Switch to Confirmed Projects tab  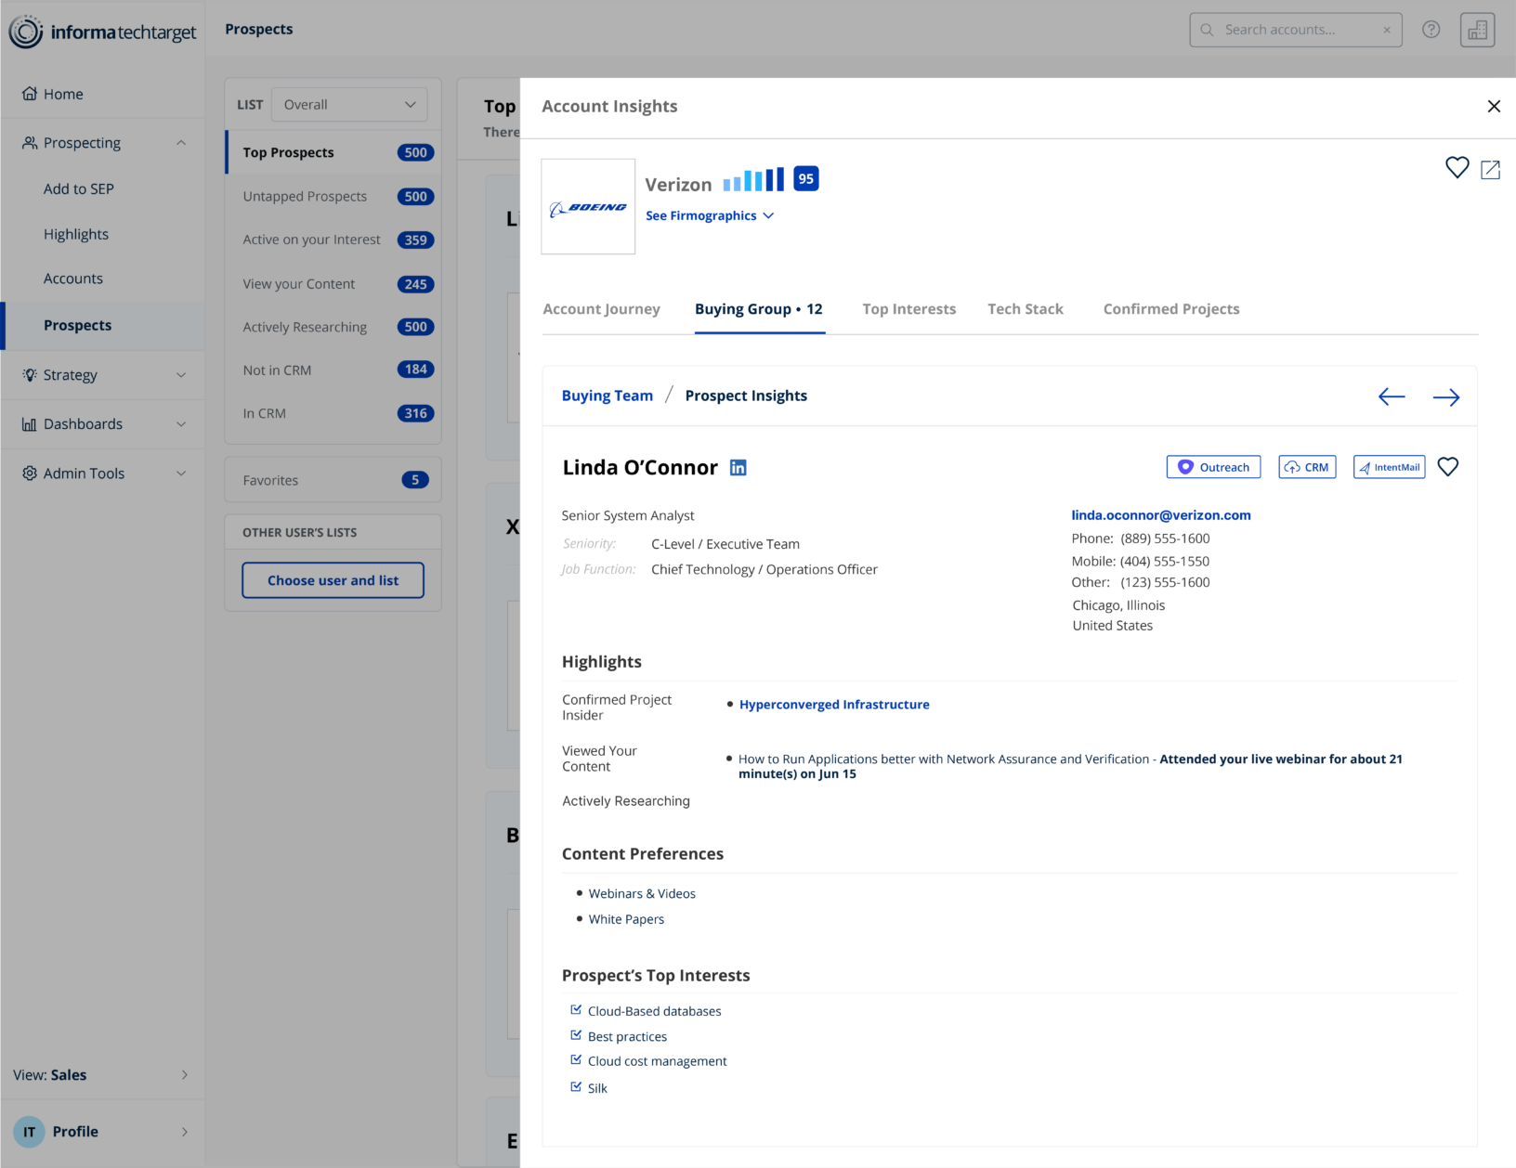click(x=1170, y=309)
